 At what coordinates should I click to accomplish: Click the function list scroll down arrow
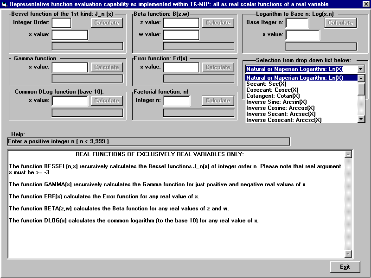point(361,119)
